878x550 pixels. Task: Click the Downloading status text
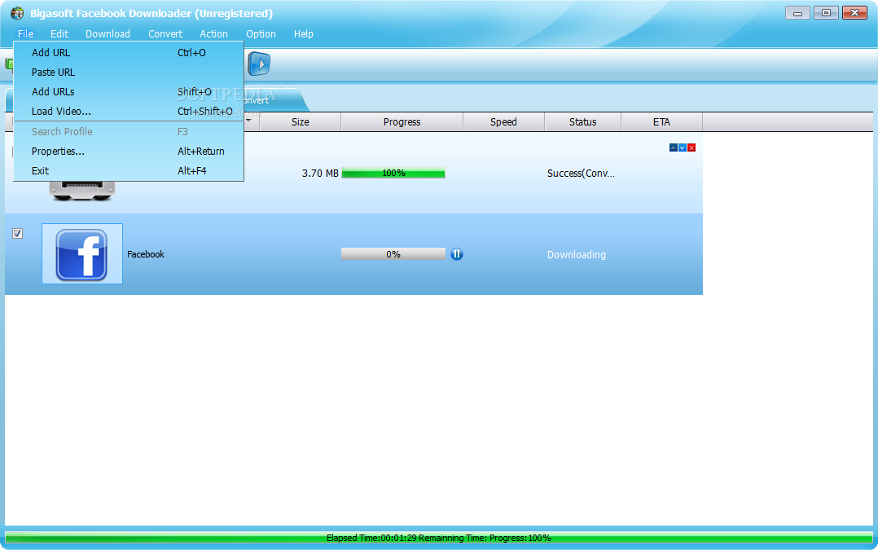click(576, 255)
